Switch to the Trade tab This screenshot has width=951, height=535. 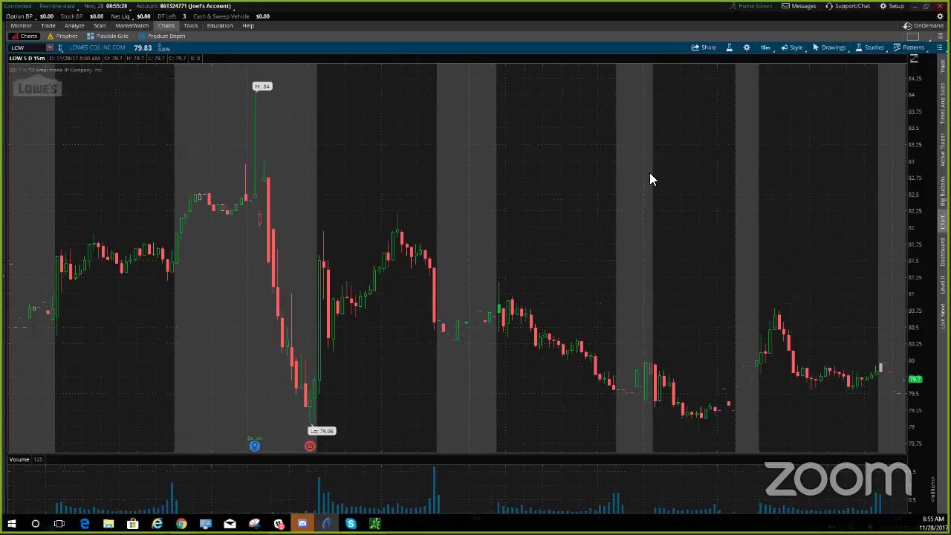(x=48, y=25)
